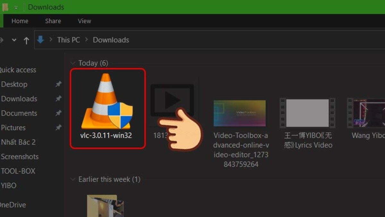Click the pin icon beside Documents
Screen dimensions: 385x217
(58, 113)
